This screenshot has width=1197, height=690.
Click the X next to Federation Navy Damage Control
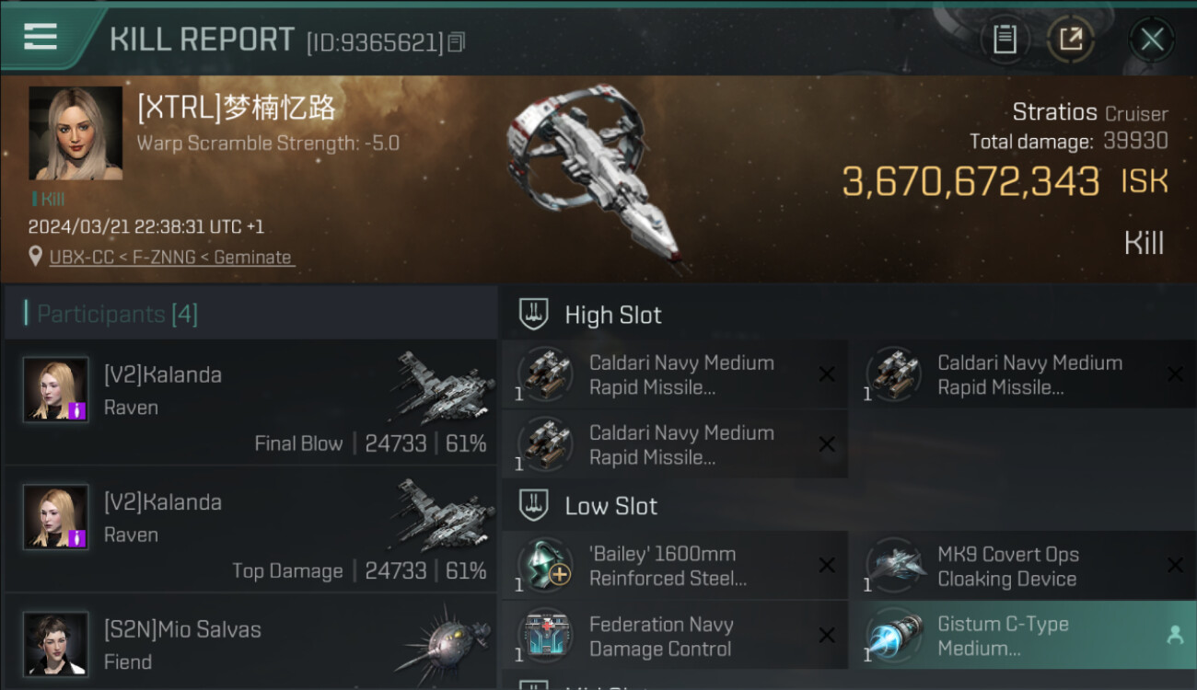[x=827, y=636]
